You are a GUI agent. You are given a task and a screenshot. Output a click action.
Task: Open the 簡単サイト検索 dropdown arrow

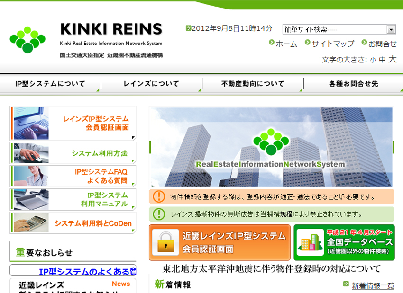click(x=391, y=29)
